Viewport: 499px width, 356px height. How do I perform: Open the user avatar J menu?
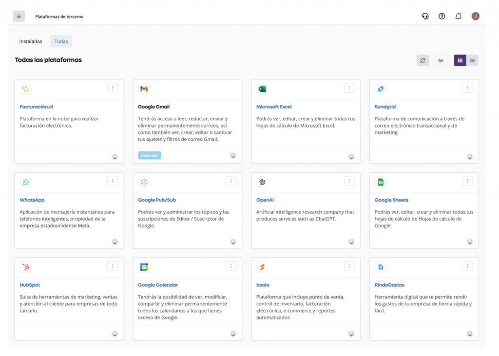[x=476, y=16]
